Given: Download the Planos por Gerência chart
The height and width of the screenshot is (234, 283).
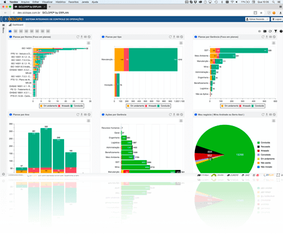Looking at the screenshot, I should click(x=267, y=37).
